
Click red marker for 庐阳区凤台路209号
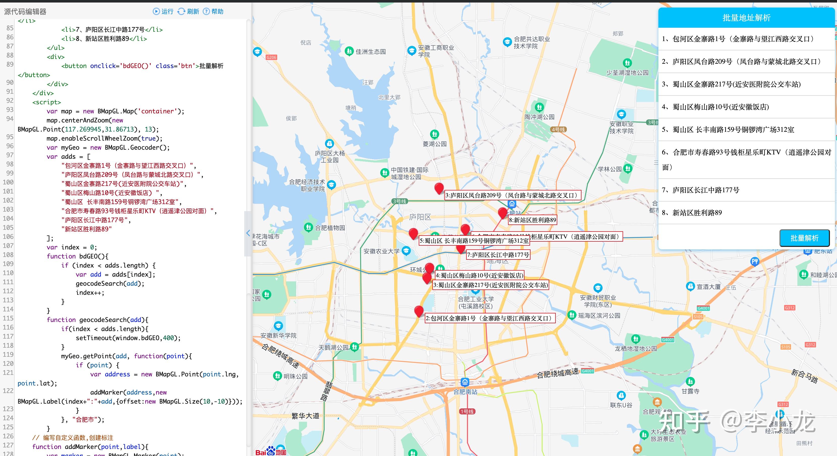pyautogui.click(x=439, y=188)
